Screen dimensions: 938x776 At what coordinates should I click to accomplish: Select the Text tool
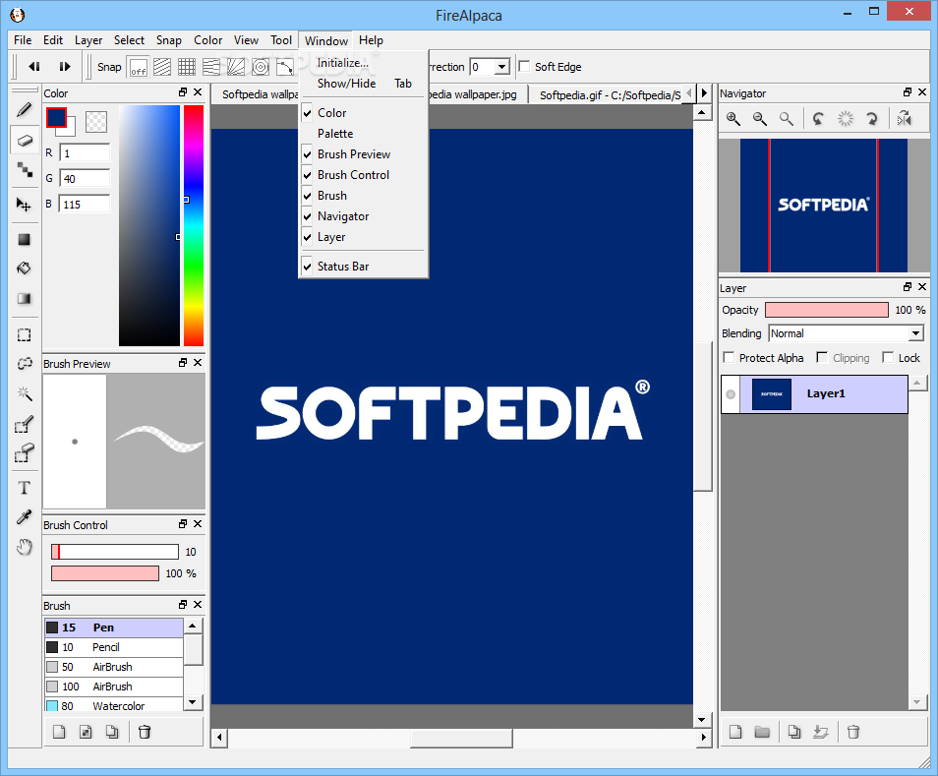[24, 488]
